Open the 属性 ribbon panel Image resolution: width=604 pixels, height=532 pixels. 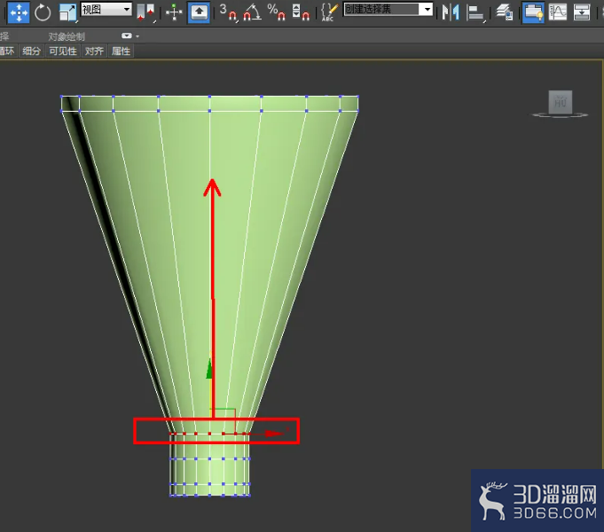coord(121,51)
